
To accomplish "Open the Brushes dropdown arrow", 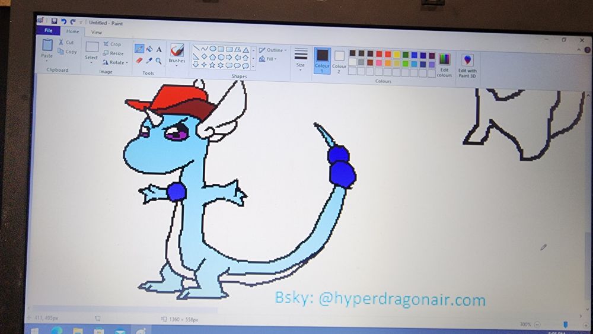I will tap(177, 66).
